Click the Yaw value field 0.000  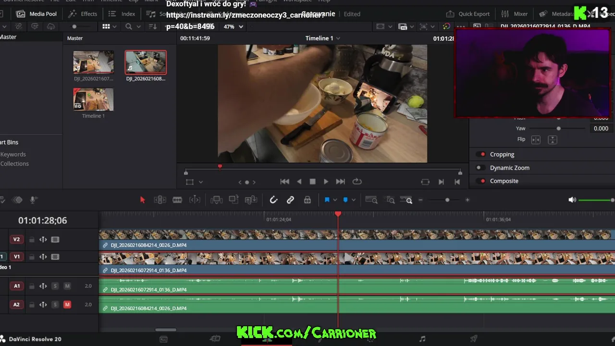click(x=601, y=128)
